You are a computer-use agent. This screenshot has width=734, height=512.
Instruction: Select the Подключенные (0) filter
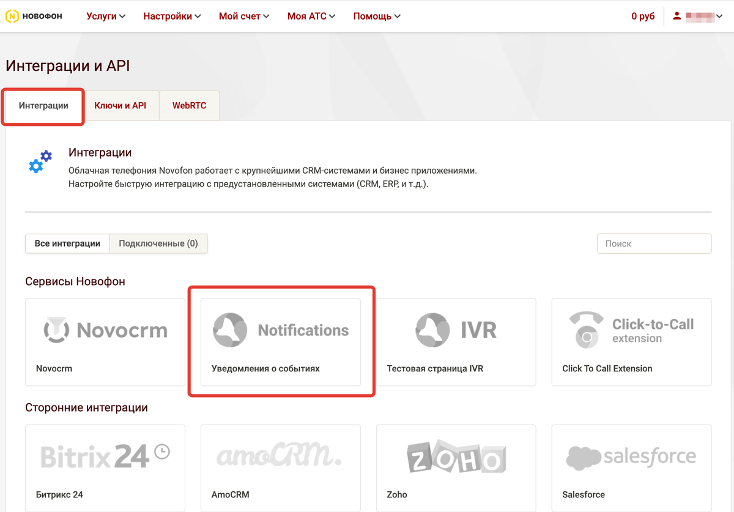click(x=158, y=243)
